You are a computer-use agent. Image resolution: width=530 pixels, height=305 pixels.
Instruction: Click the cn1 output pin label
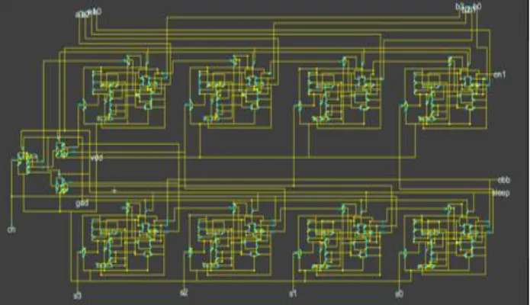coord(499,75)
